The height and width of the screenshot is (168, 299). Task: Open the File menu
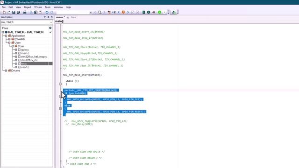click(4, 7)
